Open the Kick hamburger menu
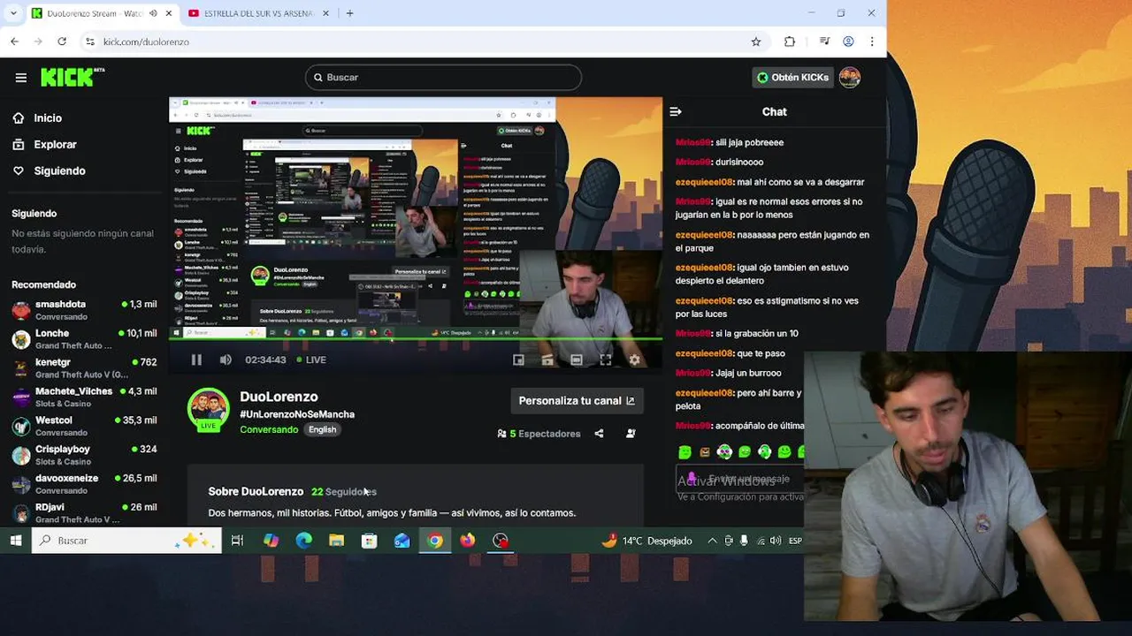 click(x=21, y=78)
